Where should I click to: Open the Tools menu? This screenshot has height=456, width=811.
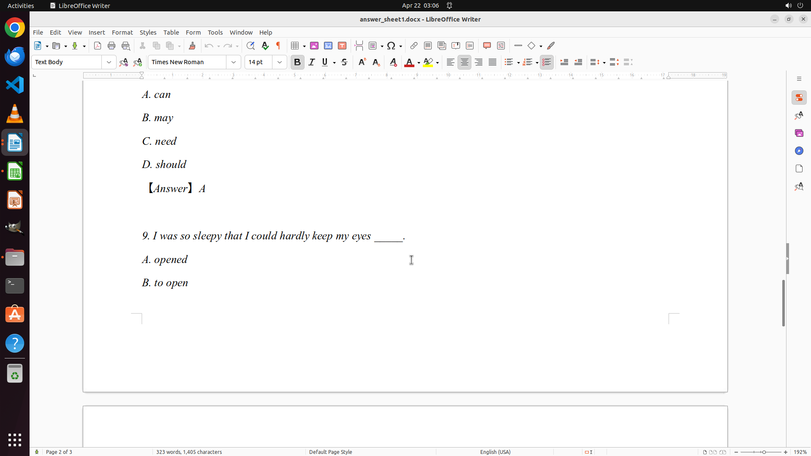pos(215,33)
